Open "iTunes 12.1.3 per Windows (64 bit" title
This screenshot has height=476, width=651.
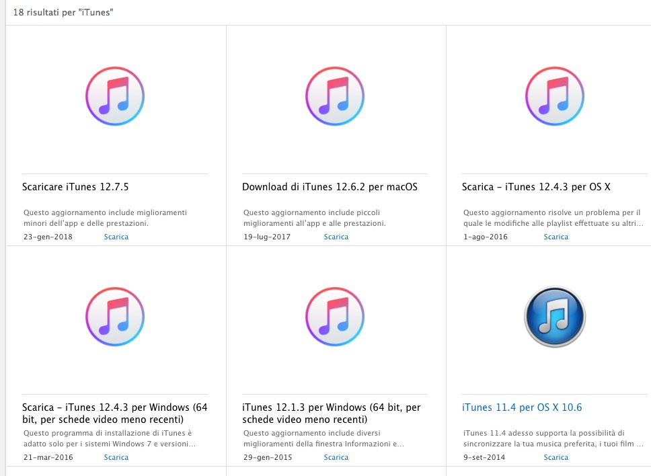(x=332, y=413)
